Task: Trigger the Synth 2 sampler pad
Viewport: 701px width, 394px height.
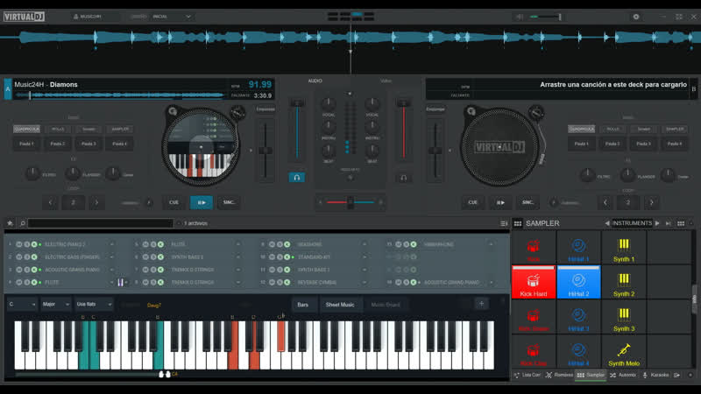Action: [624, 283]
